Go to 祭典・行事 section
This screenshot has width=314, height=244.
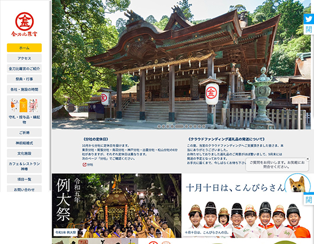(x=24, y=79)
